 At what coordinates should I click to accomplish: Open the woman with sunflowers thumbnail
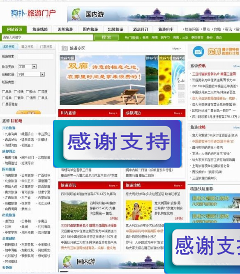pos(139,210)
